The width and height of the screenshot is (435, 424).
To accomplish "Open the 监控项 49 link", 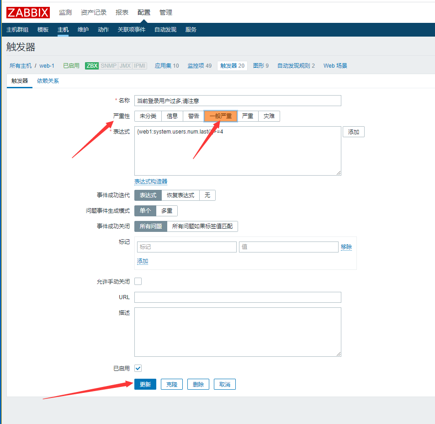I will [x=200, y=66].
